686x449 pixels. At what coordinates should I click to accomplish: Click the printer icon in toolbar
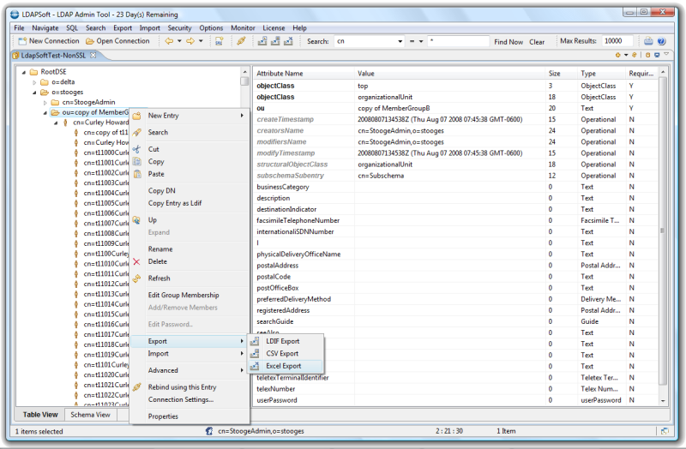649,41
